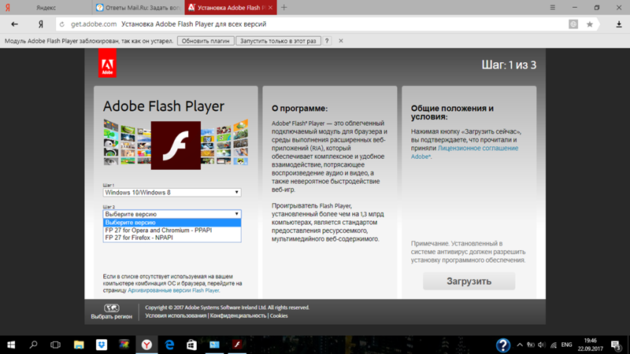Choose FP 27 for Opera and Chromium - PPAPI
The height and width of the screenshot is (354, 630).
pos(172,230)
